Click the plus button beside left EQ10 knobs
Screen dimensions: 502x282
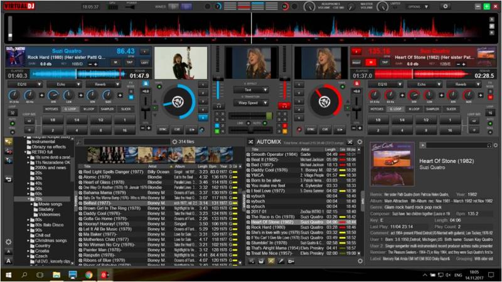pos(41,95)
